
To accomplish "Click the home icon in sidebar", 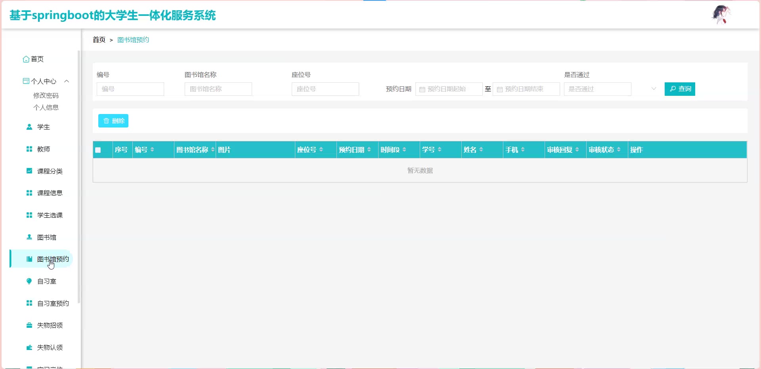I will 26,59.
